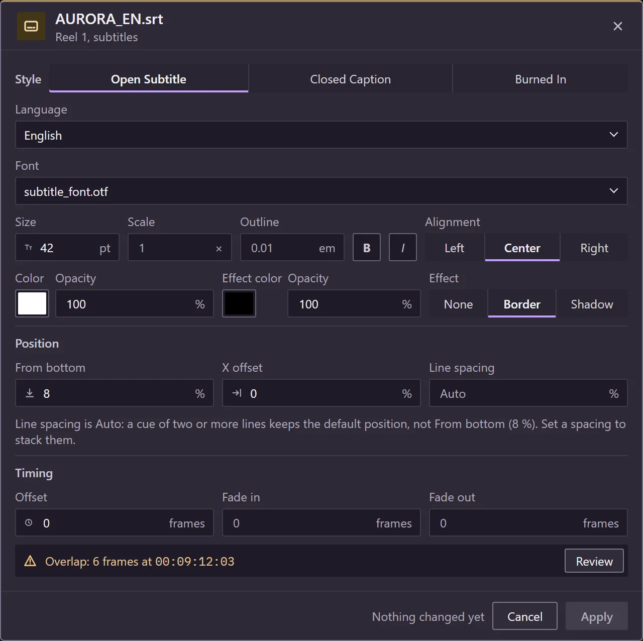Click the 'Reel 1, subtitles' subtitle text
Screen dimensions: 643x641
96,37
